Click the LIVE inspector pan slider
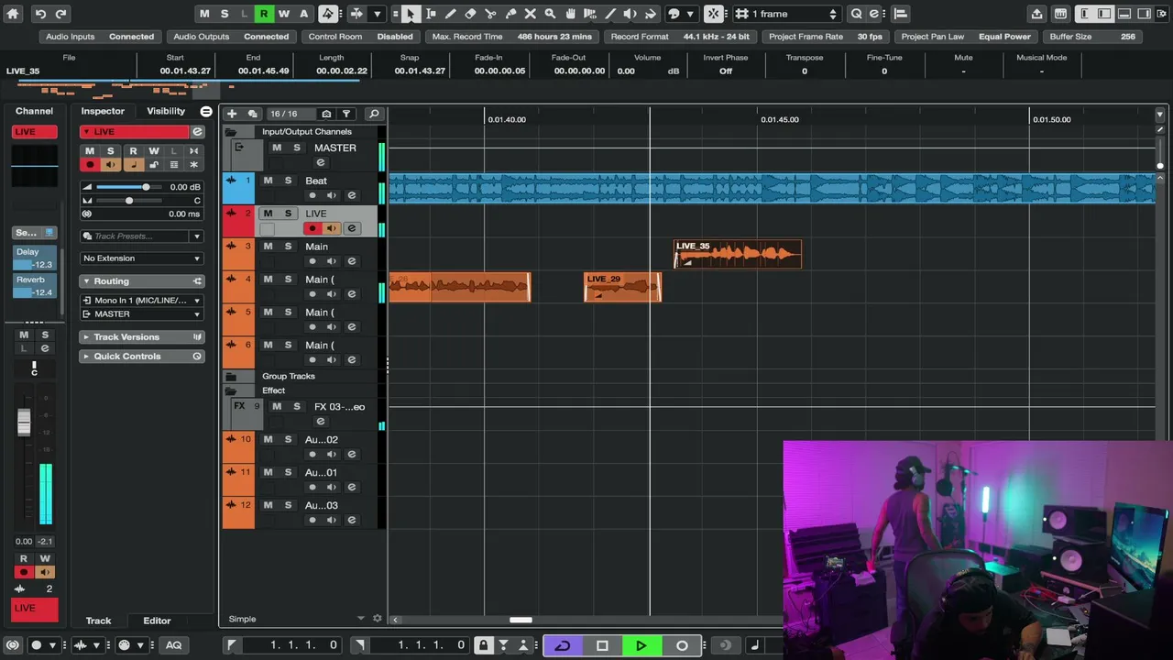 click(x=128, y=201)
